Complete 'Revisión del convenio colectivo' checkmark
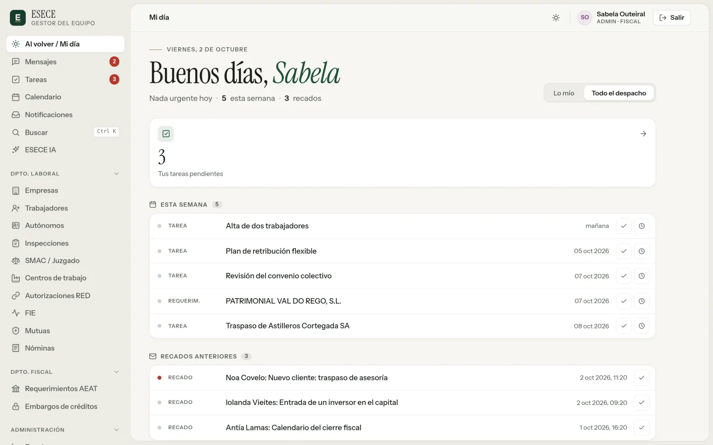 624,276
